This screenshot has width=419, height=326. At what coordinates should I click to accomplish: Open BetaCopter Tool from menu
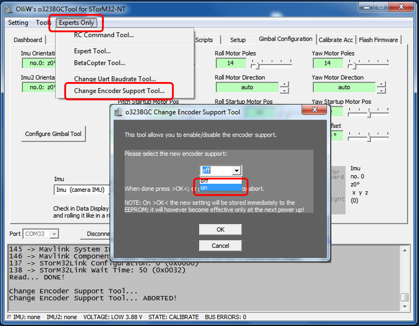click(99, 63)
